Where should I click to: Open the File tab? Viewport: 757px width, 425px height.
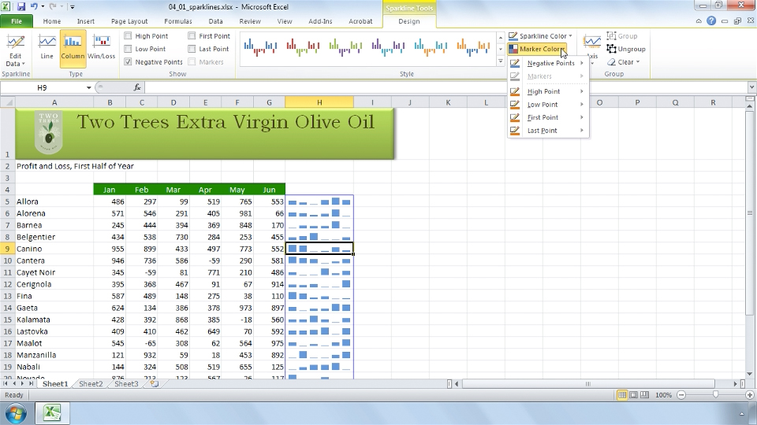coord(17,21)
